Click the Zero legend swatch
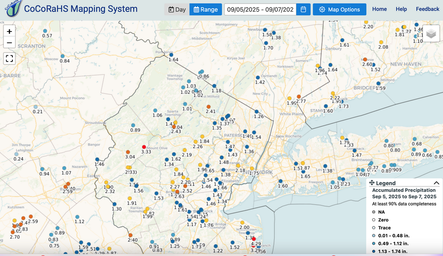 click(374, 220)
